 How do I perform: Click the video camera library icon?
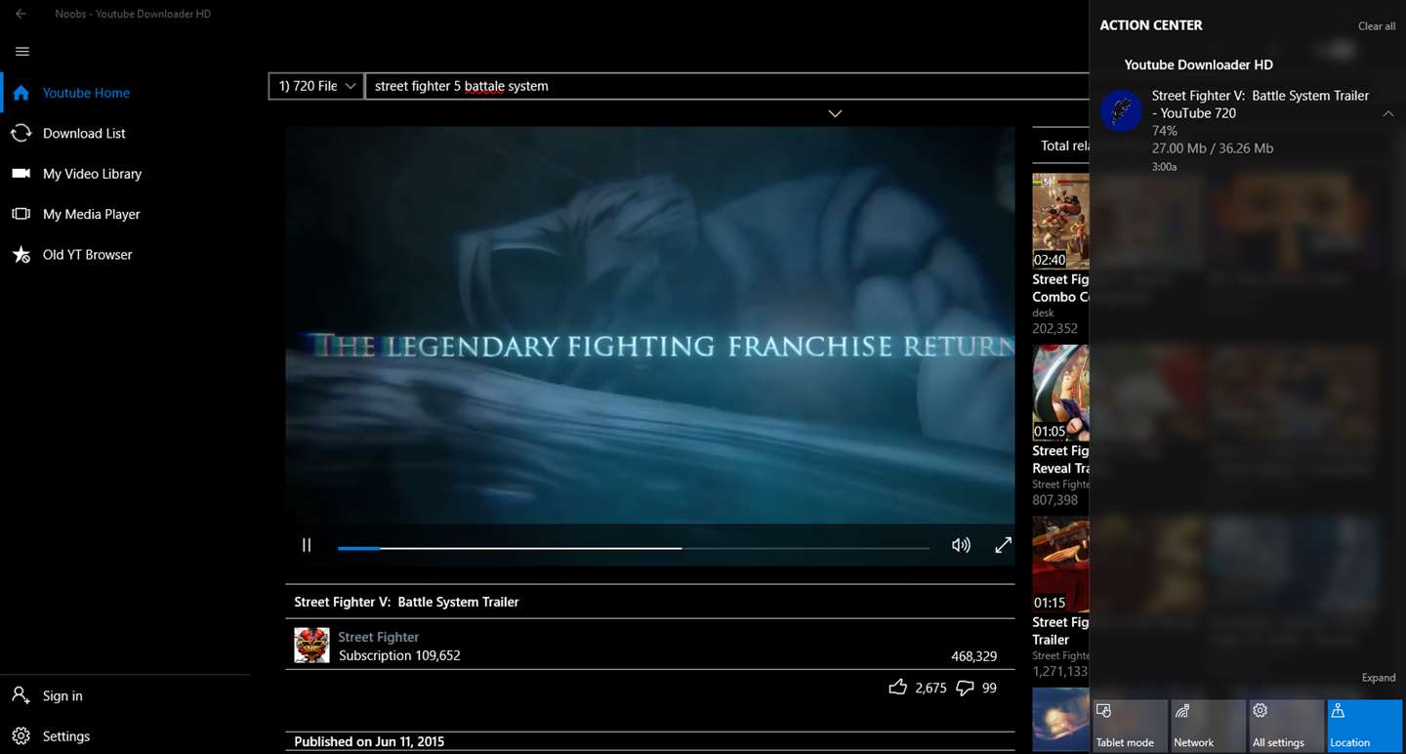21,174
